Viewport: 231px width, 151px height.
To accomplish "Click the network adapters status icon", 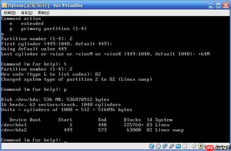I will [x=165, y=146].
